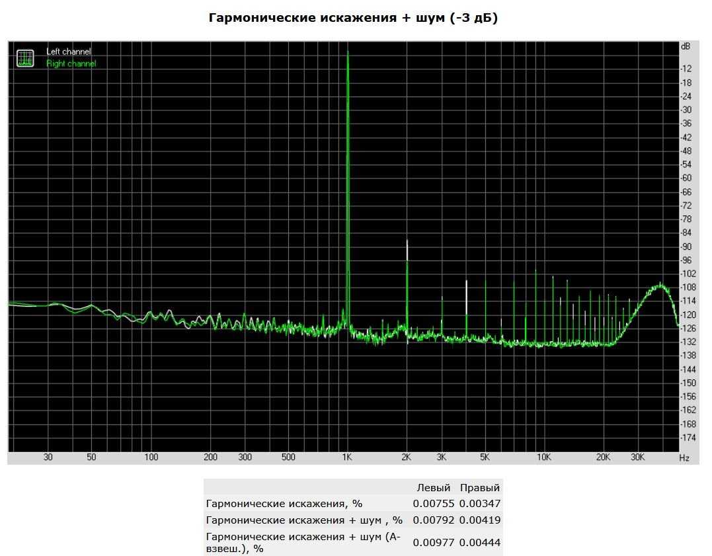Click the A-weighted left value 0.00977
The image size is (712, 556).
[x=432, y=543]
